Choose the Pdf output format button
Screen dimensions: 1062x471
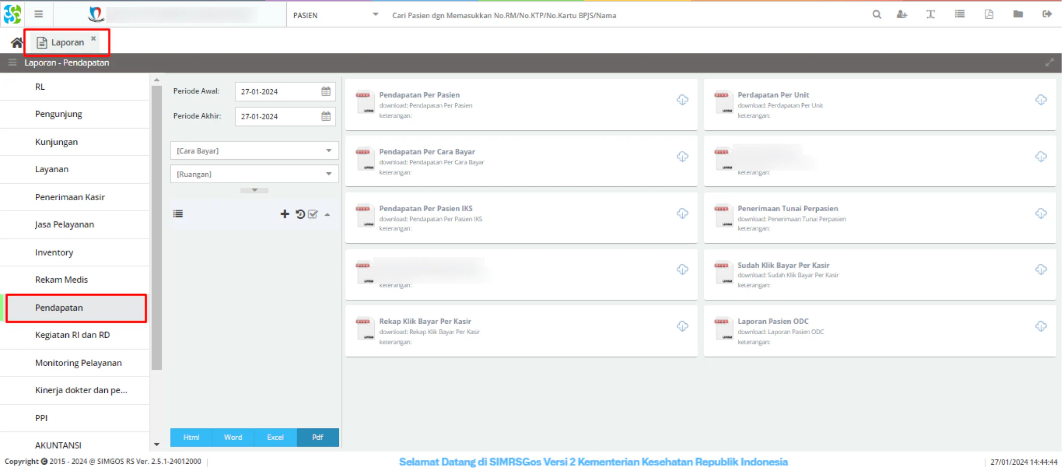318,437
